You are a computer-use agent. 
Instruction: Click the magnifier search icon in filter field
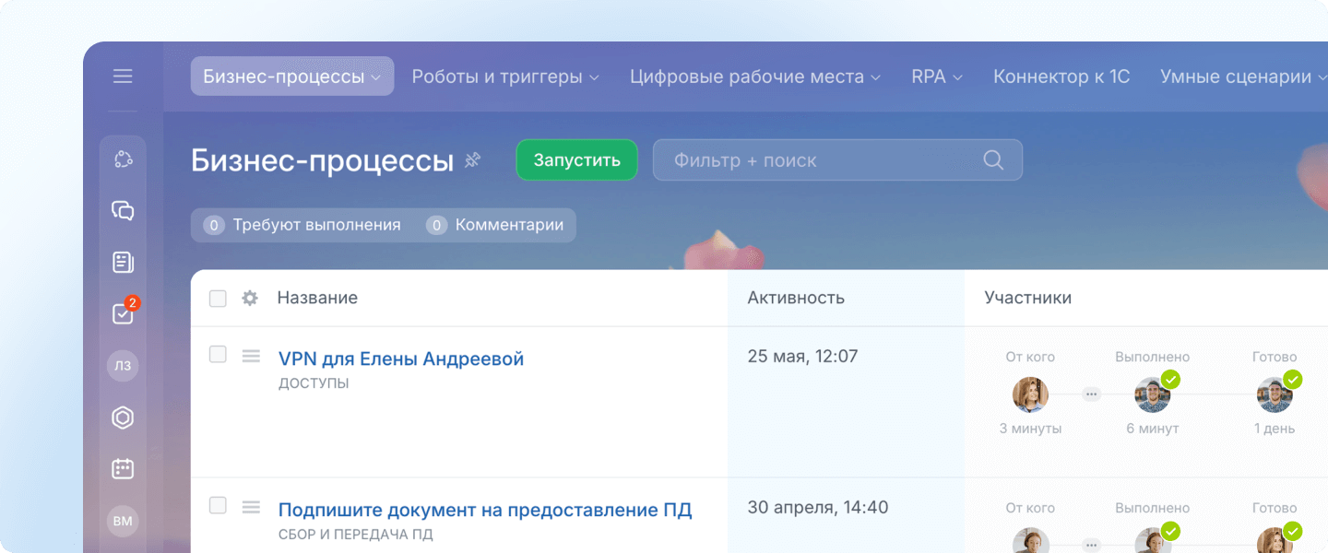993,160
